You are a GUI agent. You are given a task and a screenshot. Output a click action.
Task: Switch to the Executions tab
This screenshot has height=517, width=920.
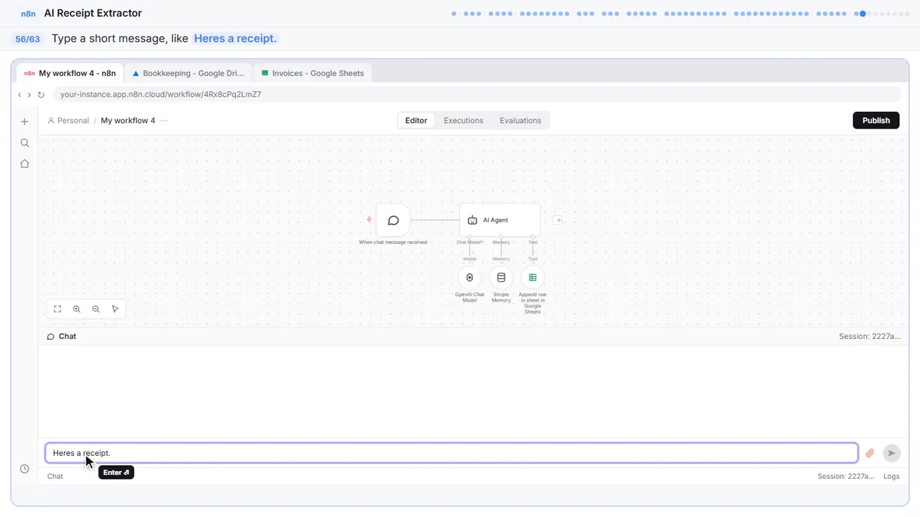tap(464, 121)
